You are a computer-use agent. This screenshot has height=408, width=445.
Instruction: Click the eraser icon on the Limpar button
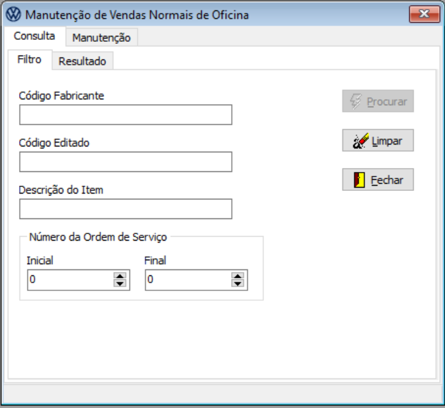pos(361,141)
